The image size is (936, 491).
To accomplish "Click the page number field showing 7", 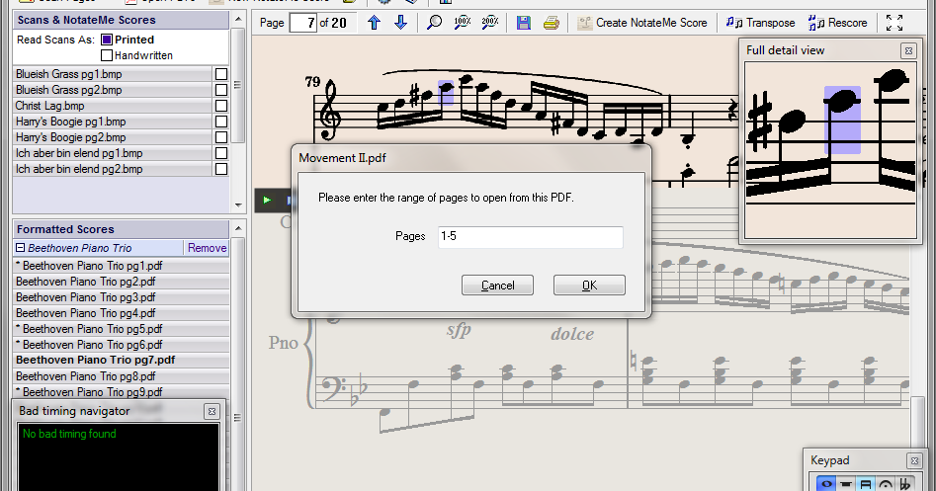I will [x=303, y=23].
